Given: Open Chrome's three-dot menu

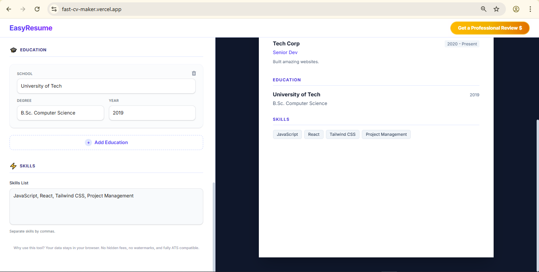Looking at the screenshot, I should [x=530, y=9].
